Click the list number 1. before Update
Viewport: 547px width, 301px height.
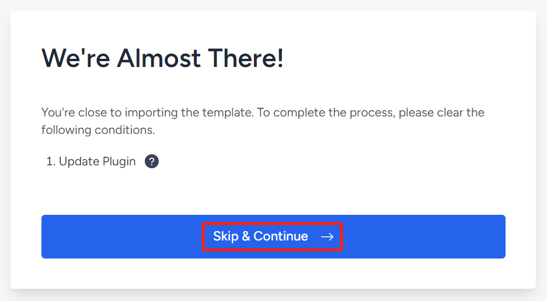click(x=51, y=161)
